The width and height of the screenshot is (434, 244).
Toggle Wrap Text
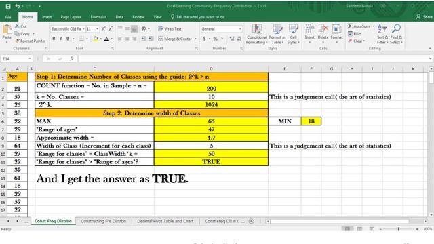pos(170,28)
